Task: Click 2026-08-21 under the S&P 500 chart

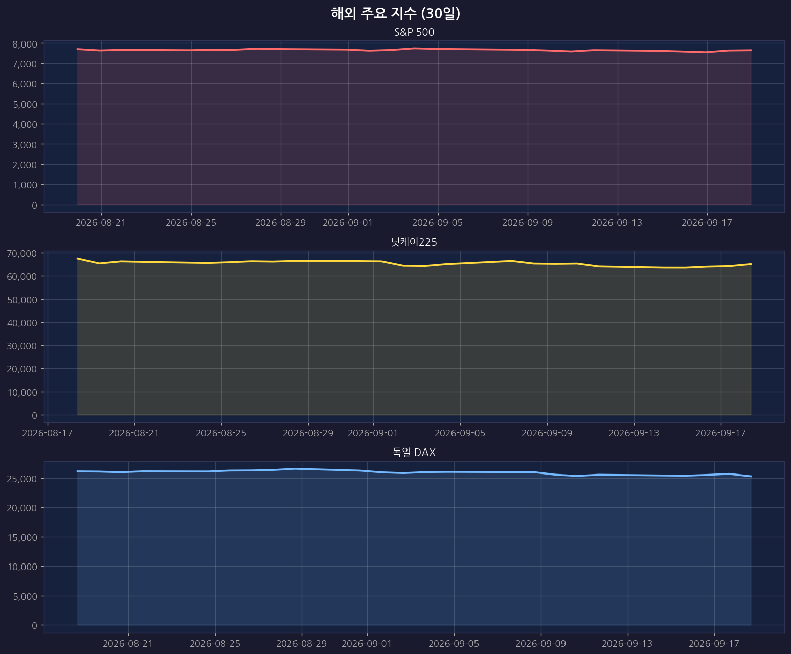Action: 101,223
